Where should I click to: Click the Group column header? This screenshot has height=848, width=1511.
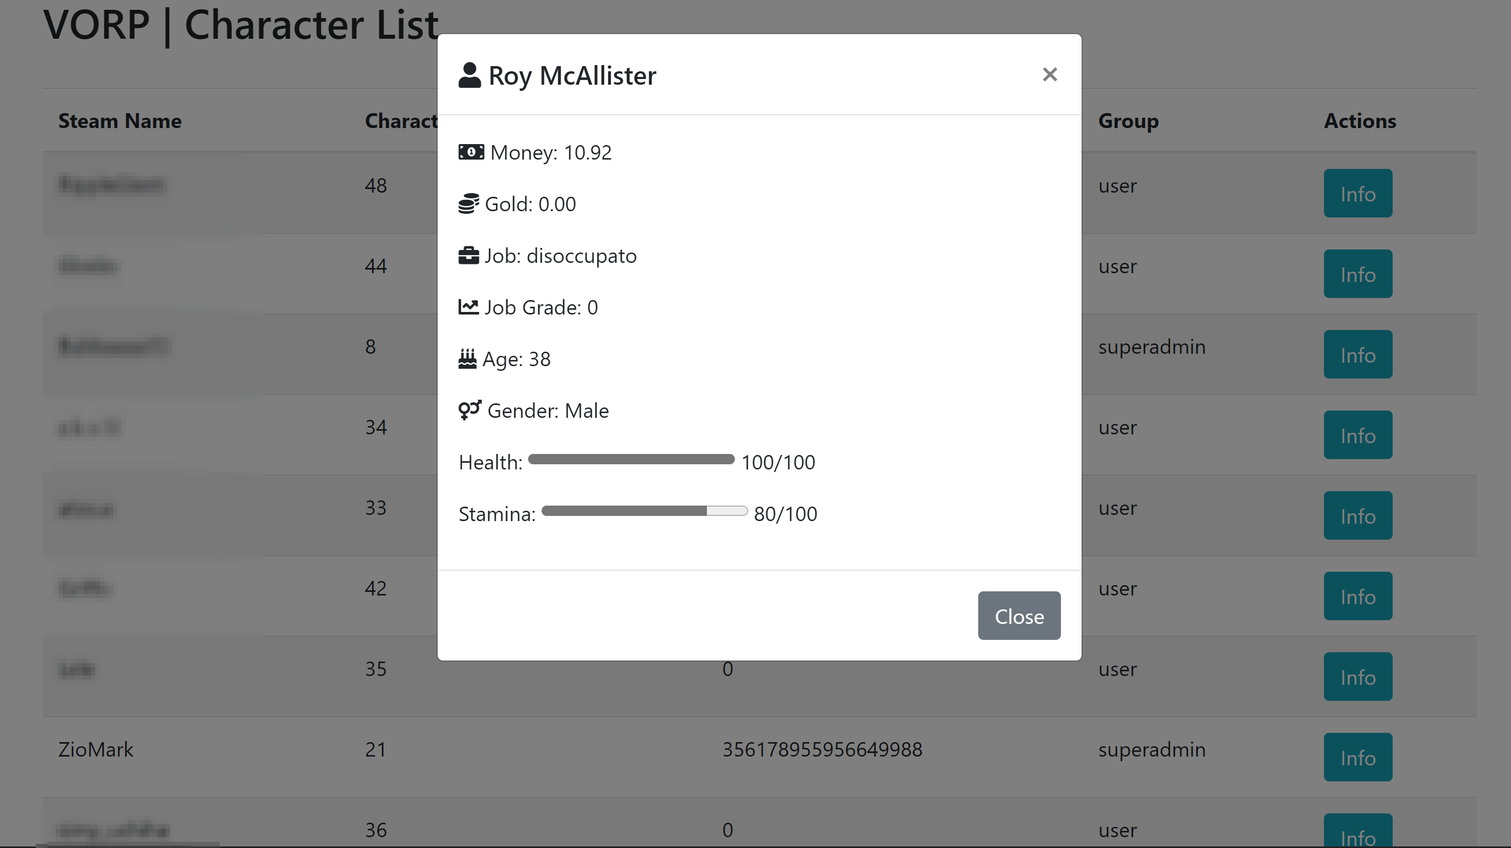coord(1128,121)
